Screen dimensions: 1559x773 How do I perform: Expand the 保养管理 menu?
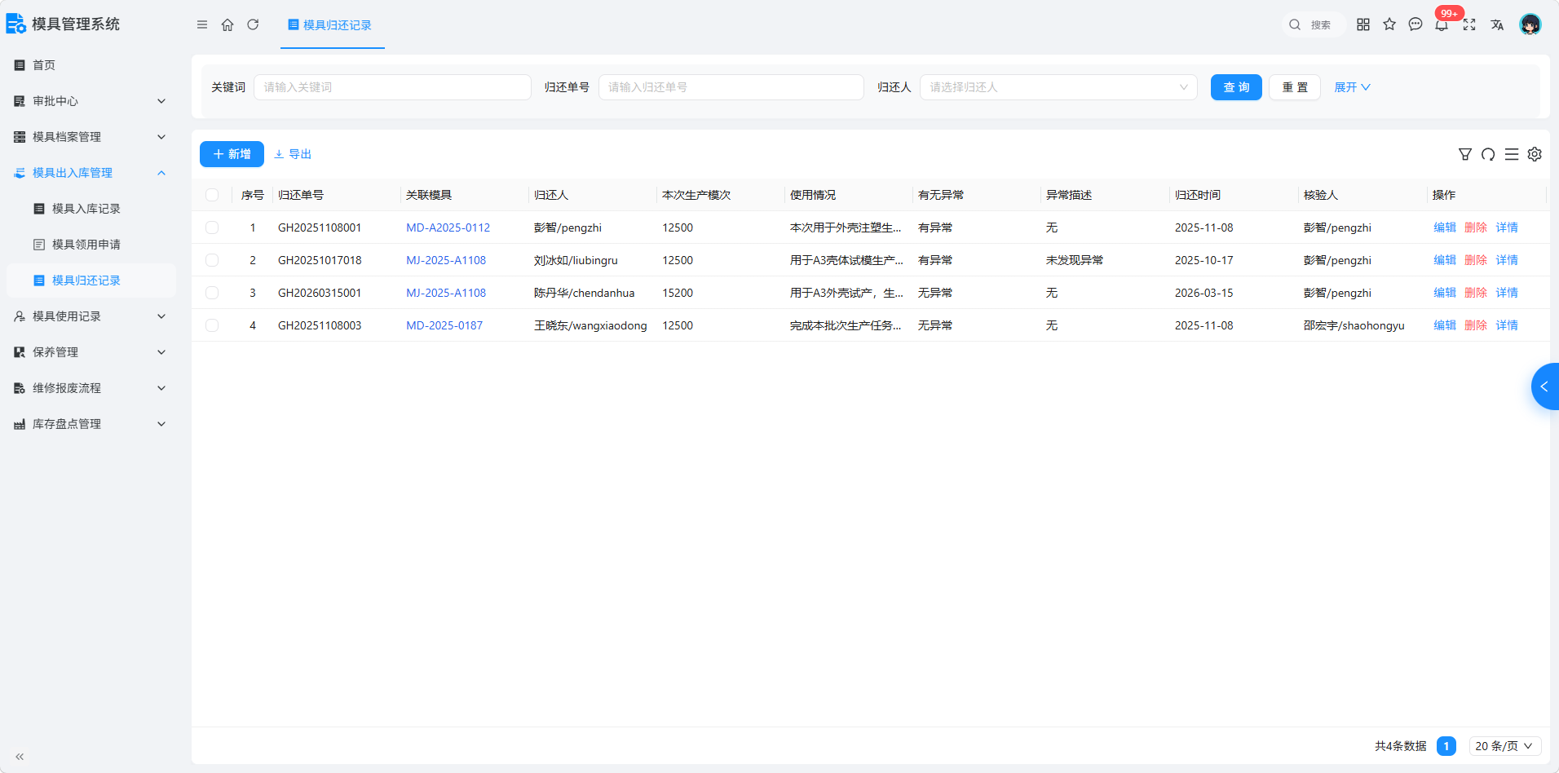[x=90, y=352]
